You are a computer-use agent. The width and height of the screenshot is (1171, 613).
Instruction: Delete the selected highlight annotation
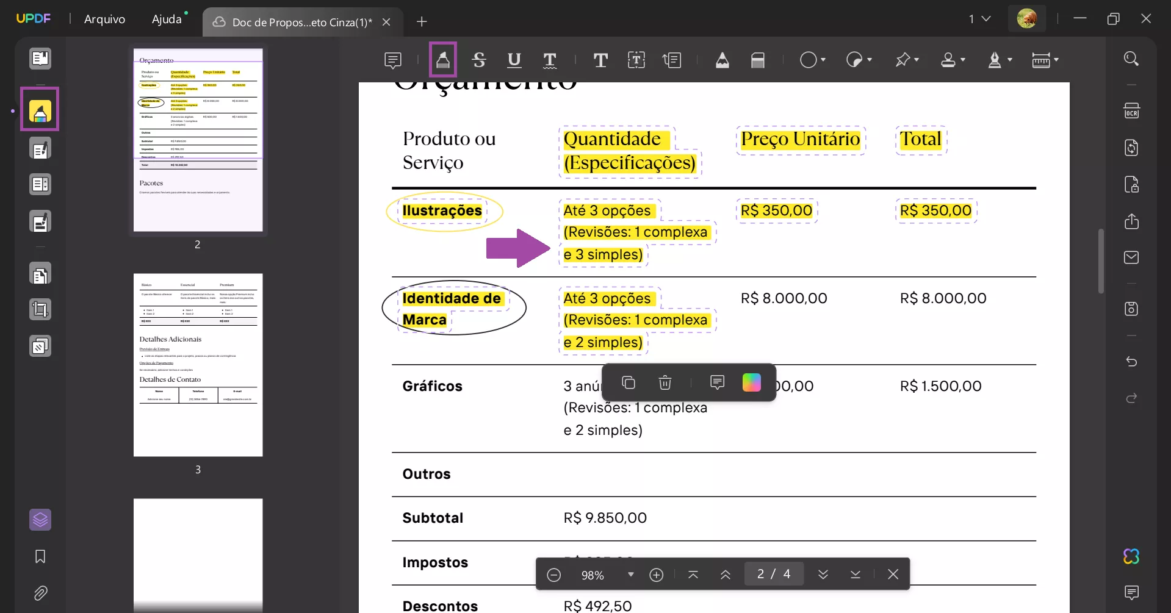click(665, 382)
